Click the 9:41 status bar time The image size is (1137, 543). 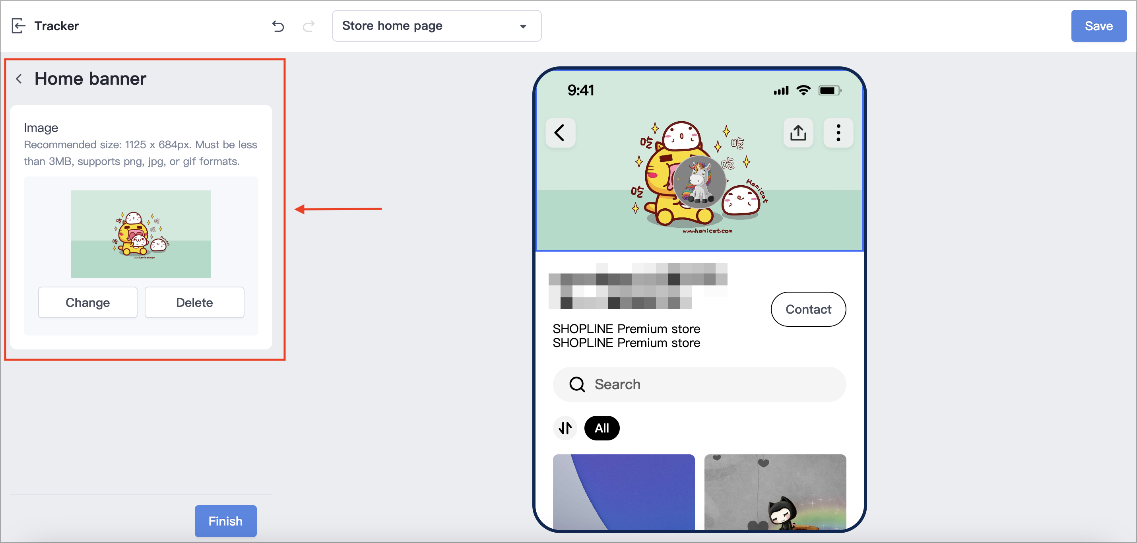point(580,91)
